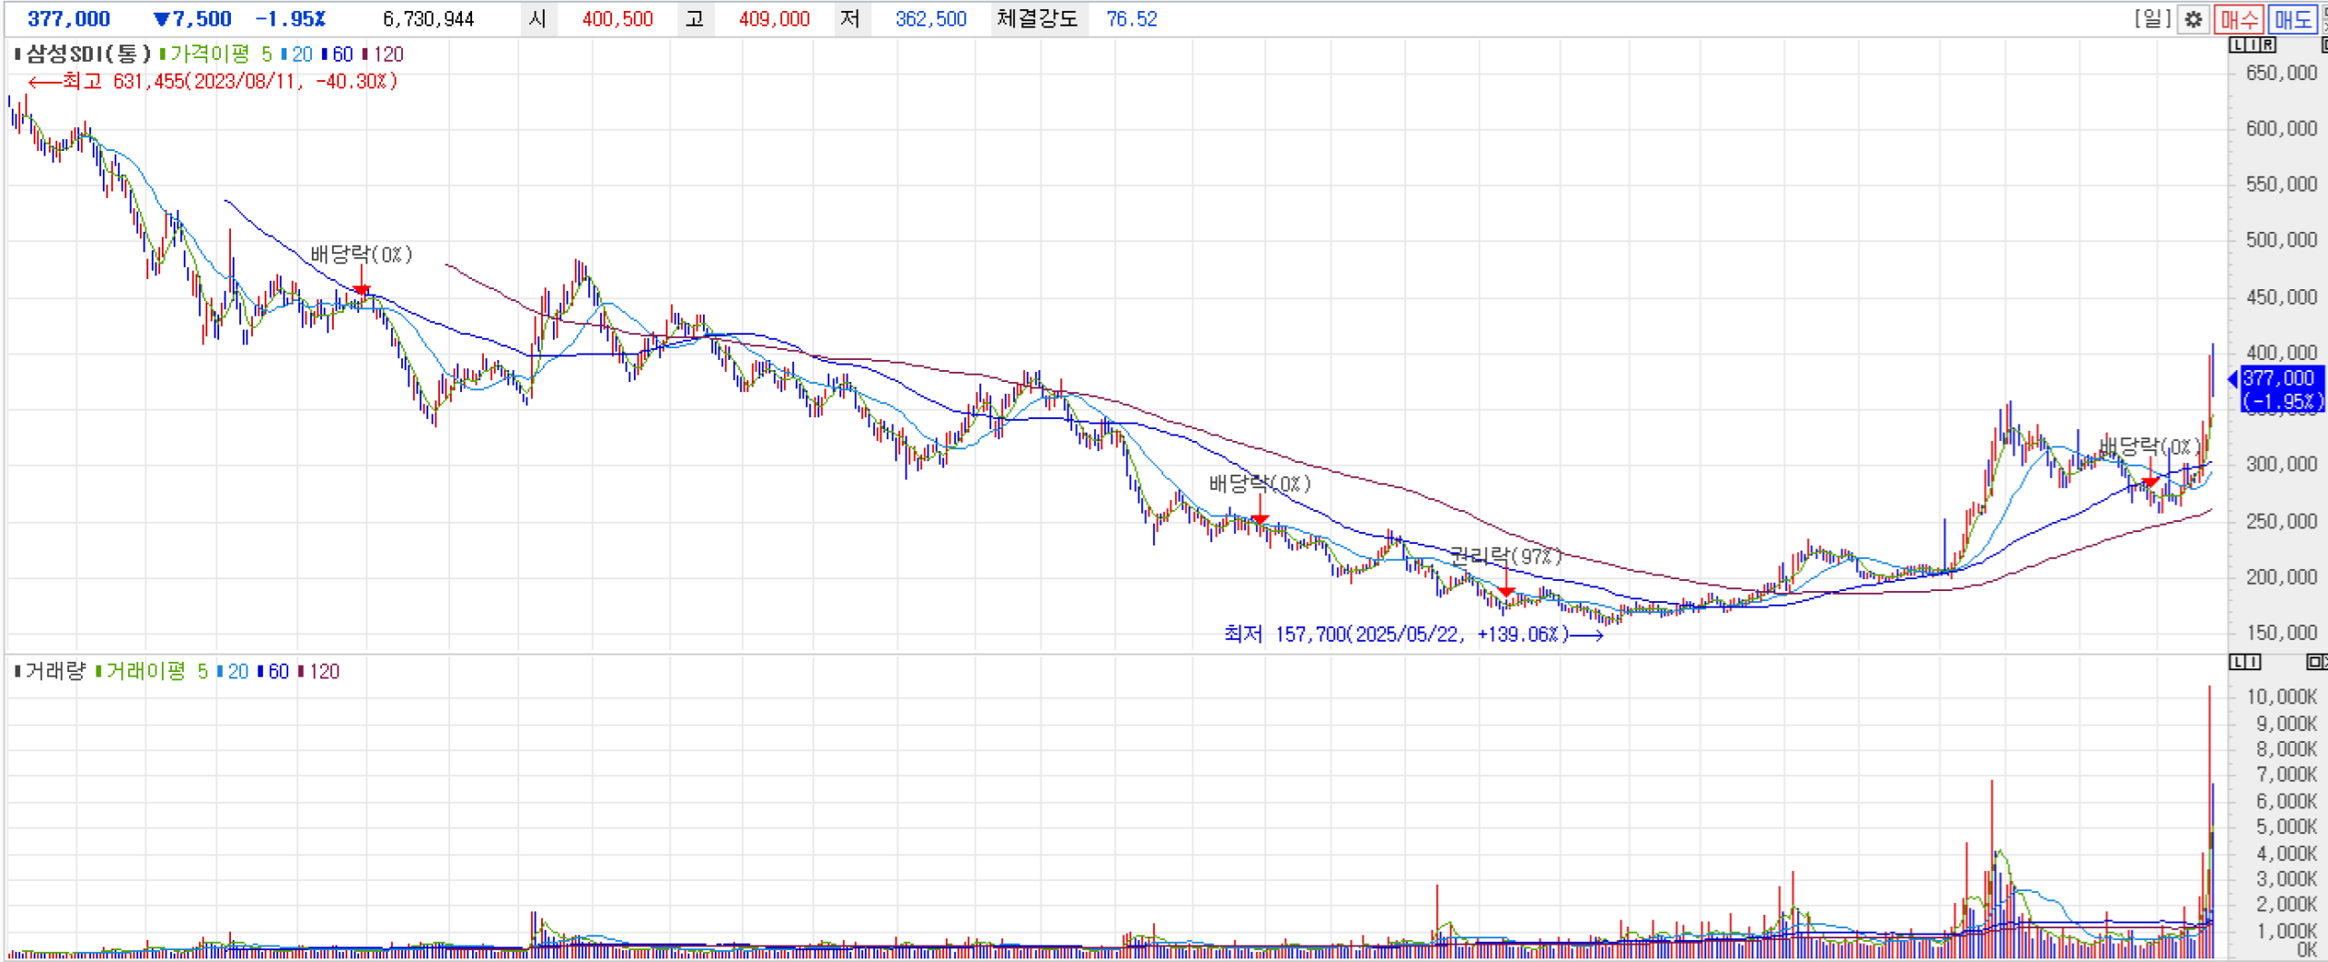Open chart settings gear icon

point(2193,19)
